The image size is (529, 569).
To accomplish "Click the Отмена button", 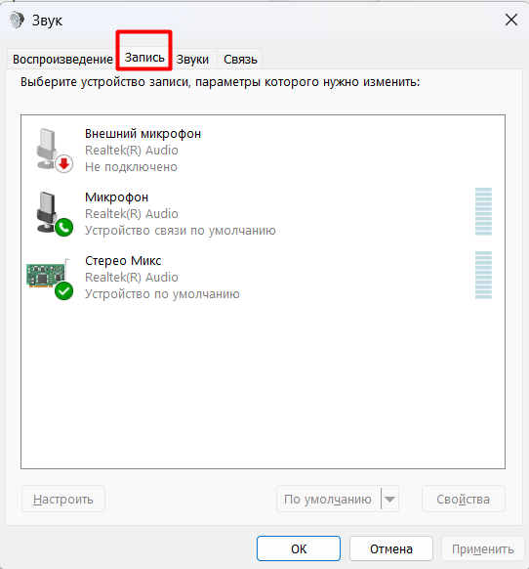I will (391, 548).
